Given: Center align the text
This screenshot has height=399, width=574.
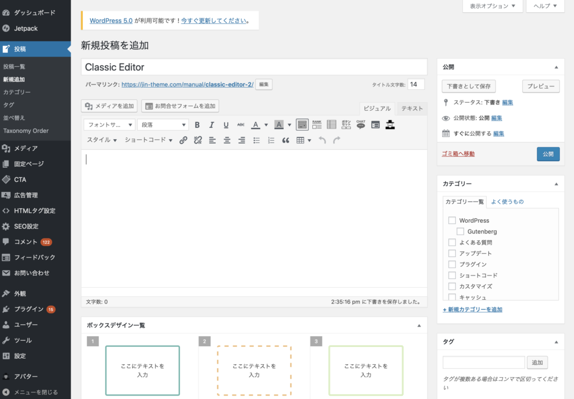Looking at the screenshot, I should (227, 140).
